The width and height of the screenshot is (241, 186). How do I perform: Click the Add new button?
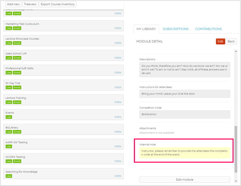(x=13, y=4)
